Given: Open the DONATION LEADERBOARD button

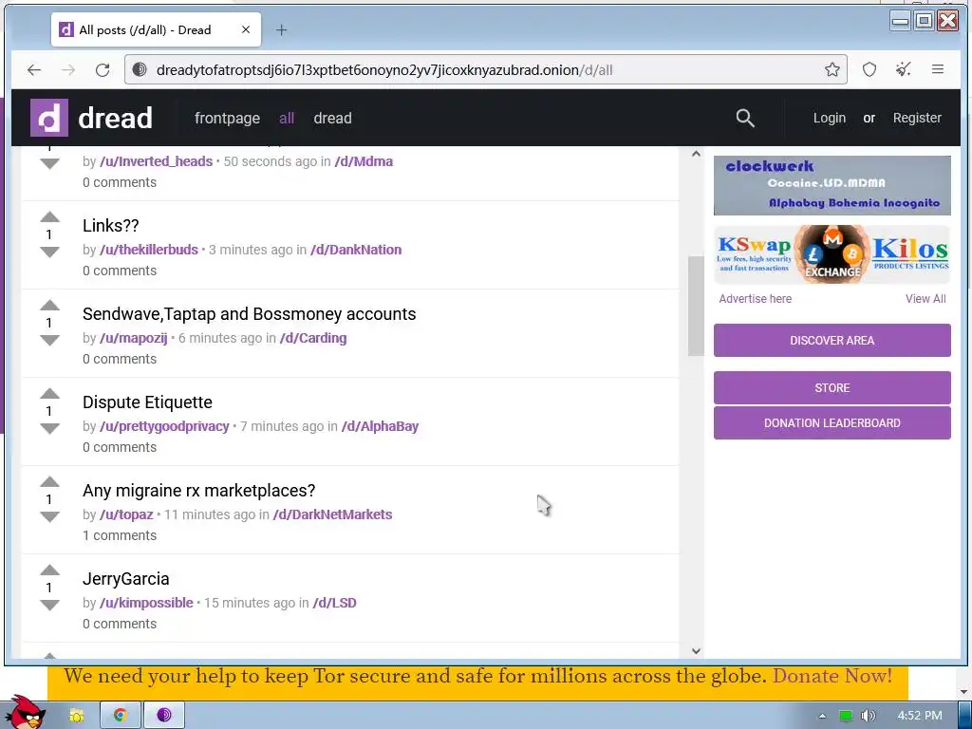Looking at the screenshot, I should tap(832, 422).
